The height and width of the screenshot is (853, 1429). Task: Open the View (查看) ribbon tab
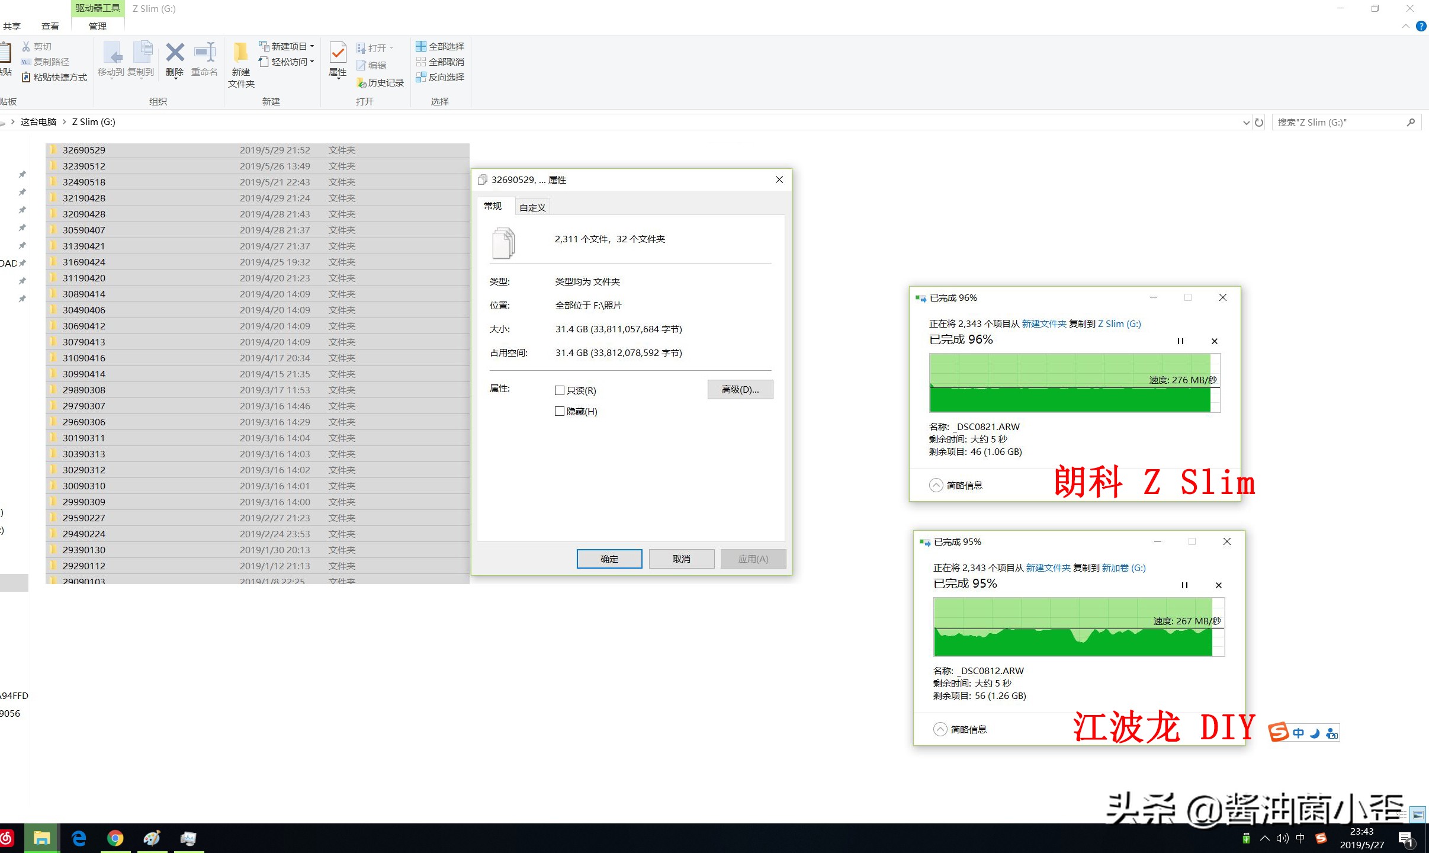point(50,26)
